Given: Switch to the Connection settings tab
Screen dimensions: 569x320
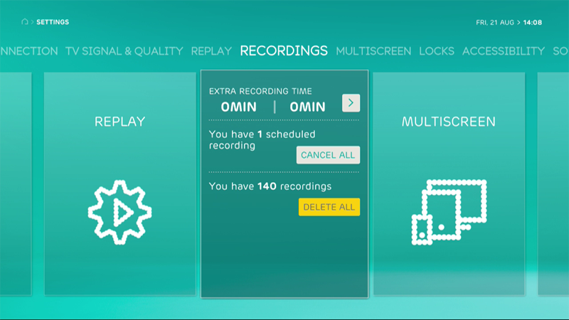Looking at the screenshot, I should pyautogui.click(x=29, y=51).
